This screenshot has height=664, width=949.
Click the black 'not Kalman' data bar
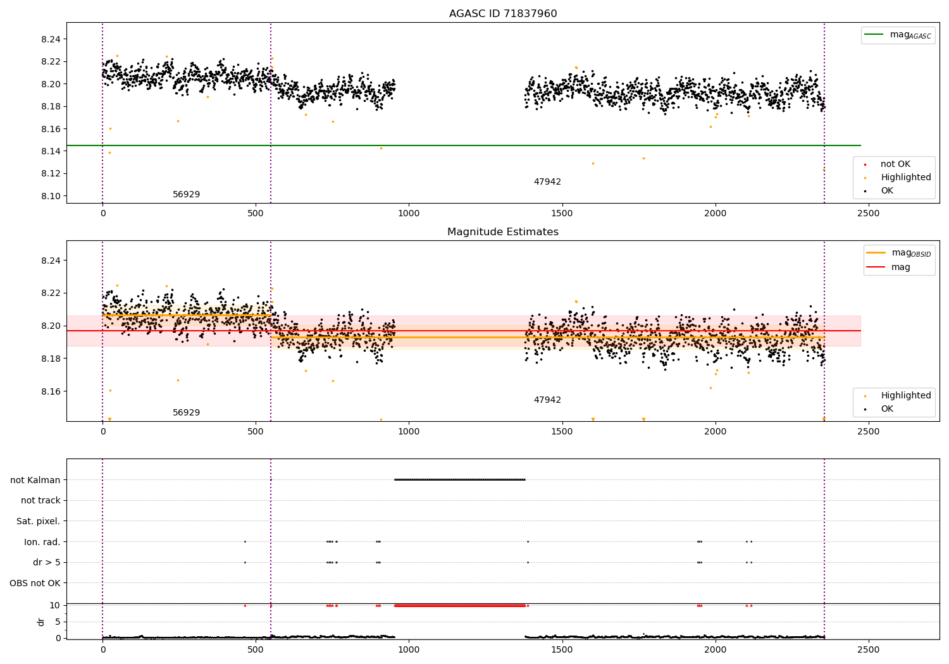pos(460,479)
